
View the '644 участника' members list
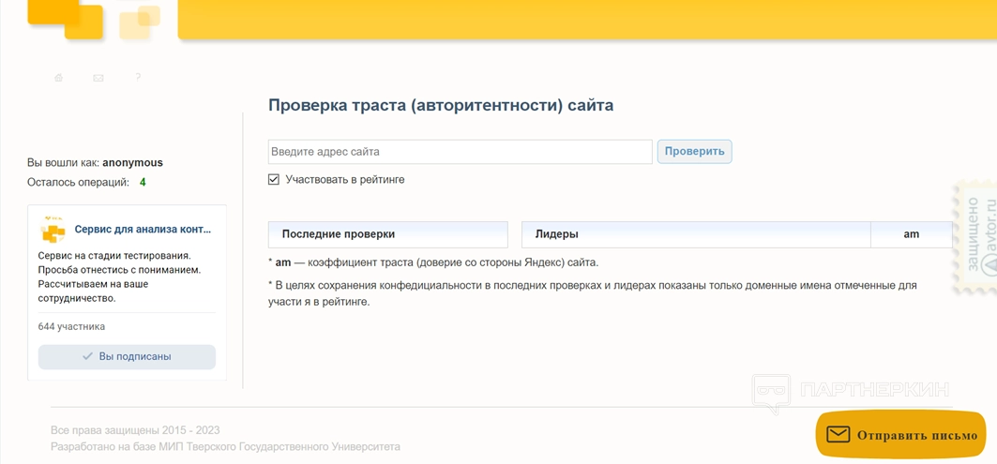coord(71,326)
